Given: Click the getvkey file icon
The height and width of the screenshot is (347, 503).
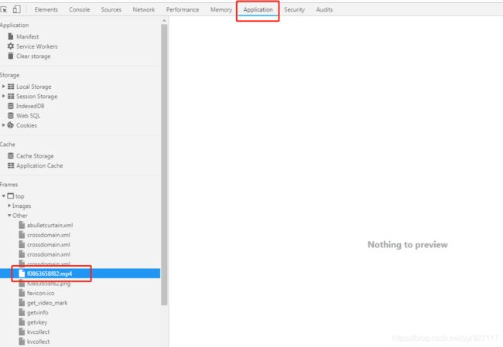Looking at the screenshot, I should (22, 322).
